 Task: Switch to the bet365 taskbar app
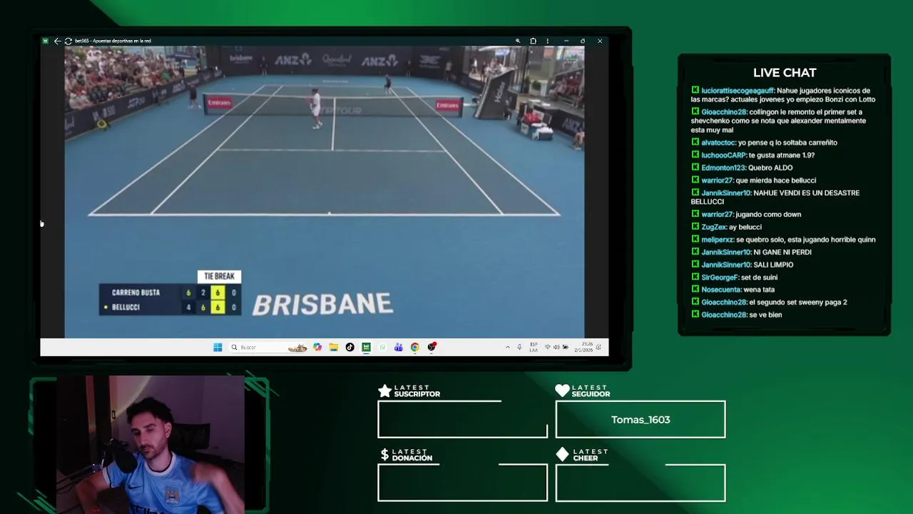tap(366, 347)
